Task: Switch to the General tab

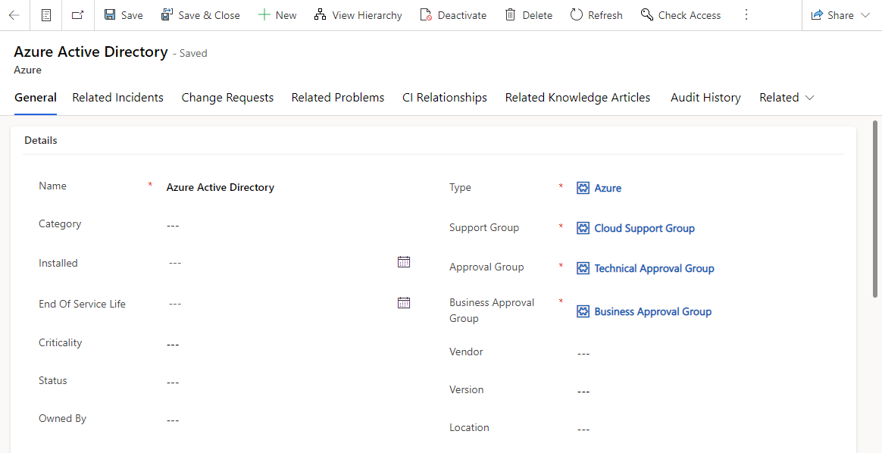Action: 36,98
